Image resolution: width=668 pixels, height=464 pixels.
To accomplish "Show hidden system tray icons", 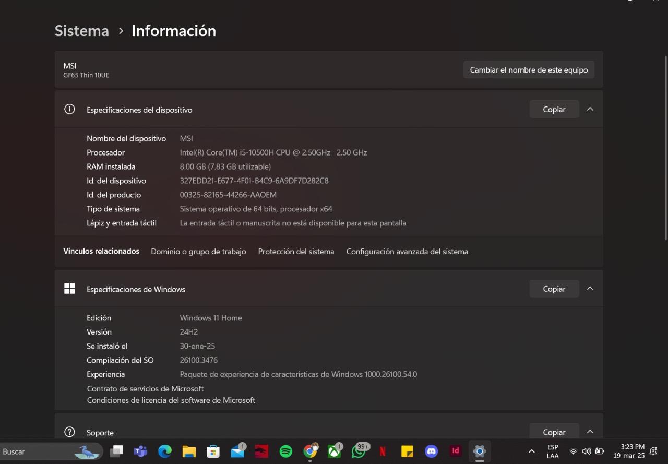I will [x=531, y=451].
